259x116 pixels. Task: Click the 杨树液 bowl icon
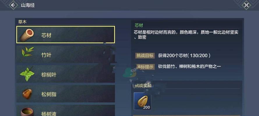pyautogui.click(x=27, y=112)
